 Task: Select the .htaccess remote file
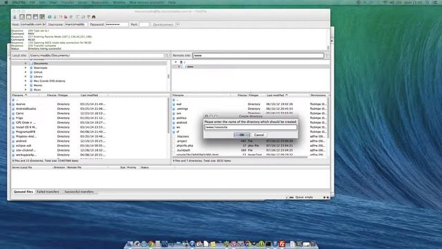(249, 136)
